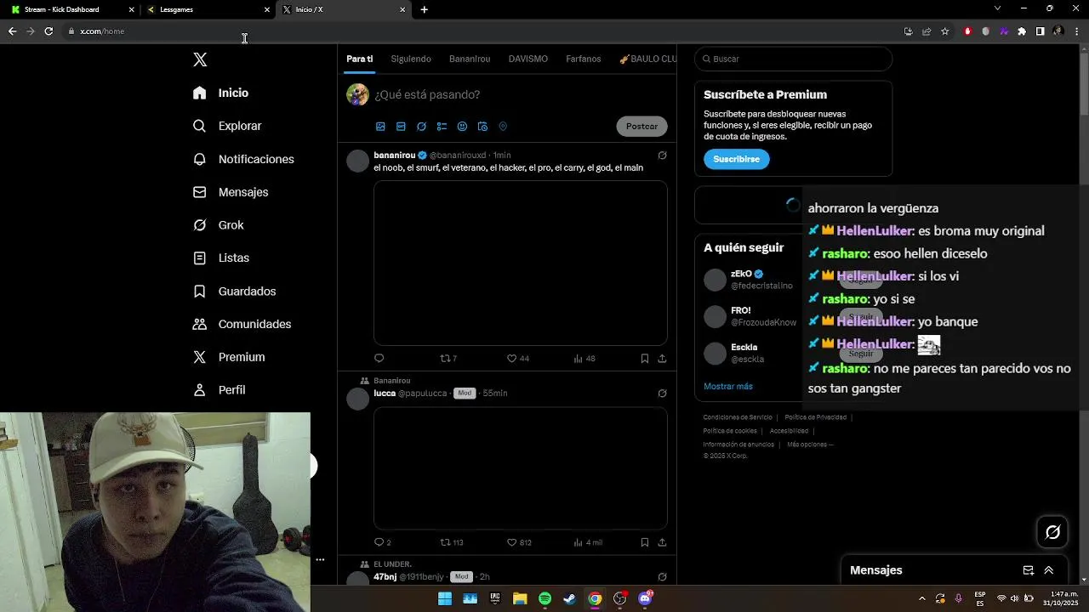This screenshot has width=1089, height=612.
Task: Open the floating Grok button at bottom right
Action: coord(1052,532)
